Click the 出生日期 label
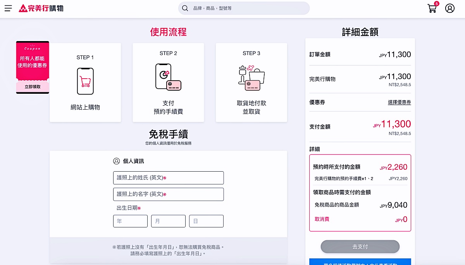The height and width of the screenshot is (265, 465). (129, 208)
